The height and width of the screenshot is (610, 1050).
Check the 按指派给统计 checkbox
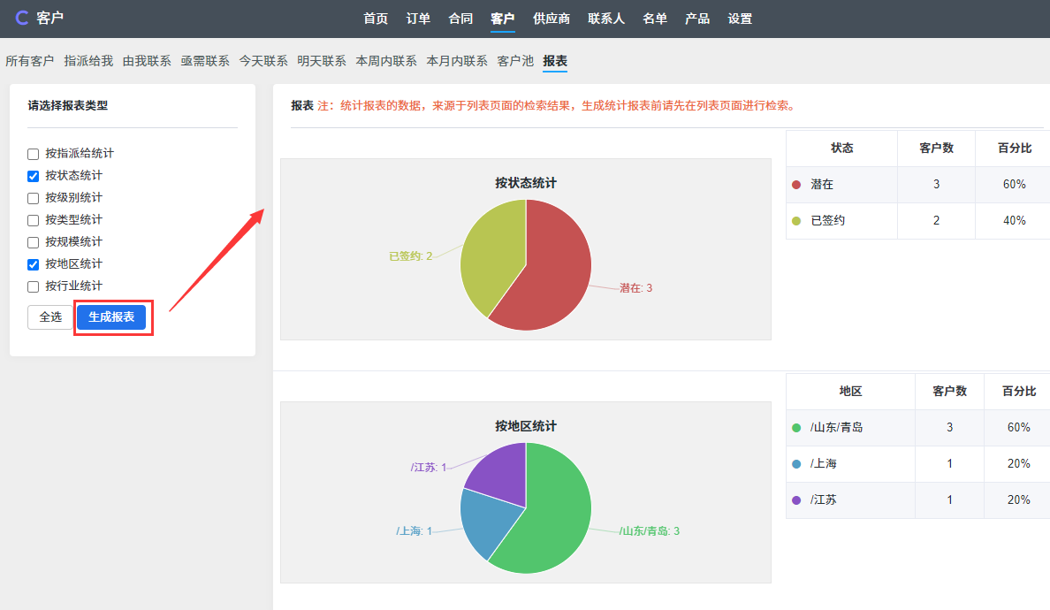pos(34,154)
